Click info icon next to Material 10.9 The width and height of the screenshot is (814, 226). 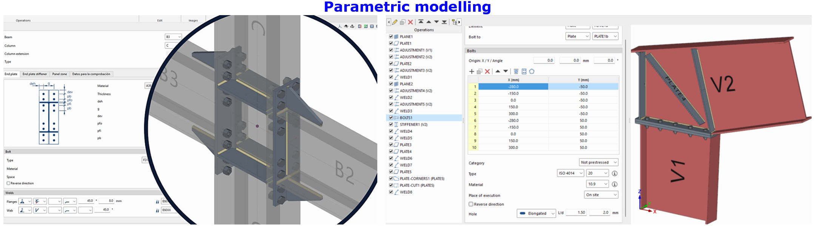pyautogui.click(x=615, y=184)
